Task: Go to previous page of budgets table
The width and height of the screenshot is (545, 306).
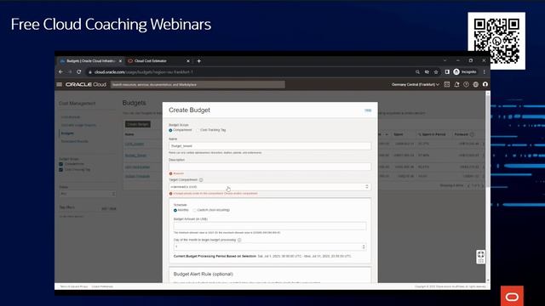Action: (x=468, y=185)
